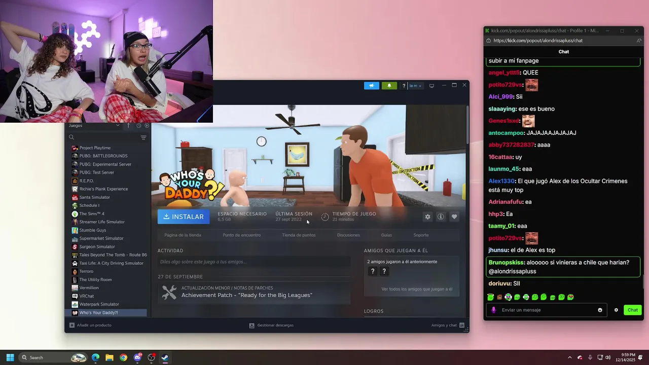Insert last heart-eyes emote in Kick chat

coord(570,297)
